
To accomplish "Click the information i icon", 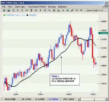I will [x=63, y=10].
